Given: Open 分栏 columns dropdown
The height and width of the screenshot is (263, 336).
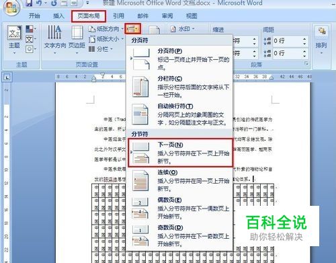Looking at the screenshot, I should pyautogui.click(x=100, y=49).
